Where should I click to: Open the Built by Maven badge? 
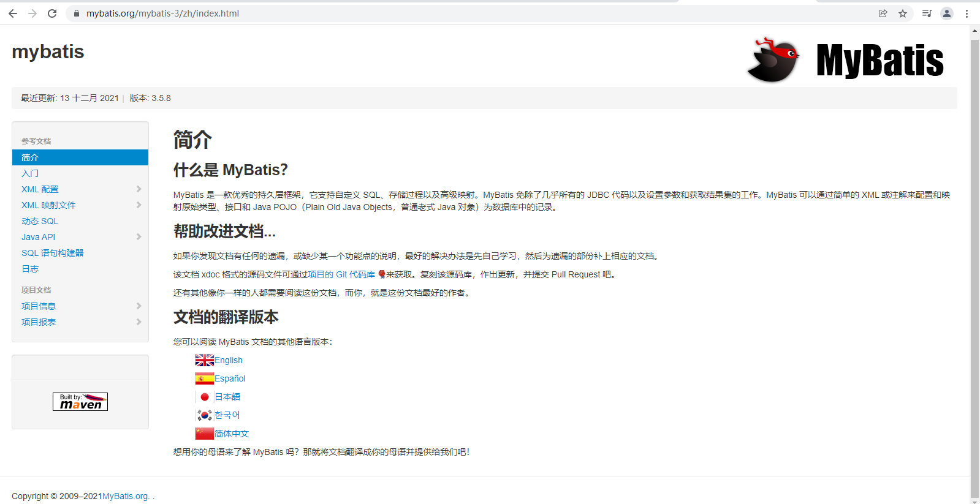tap(80, 402)
